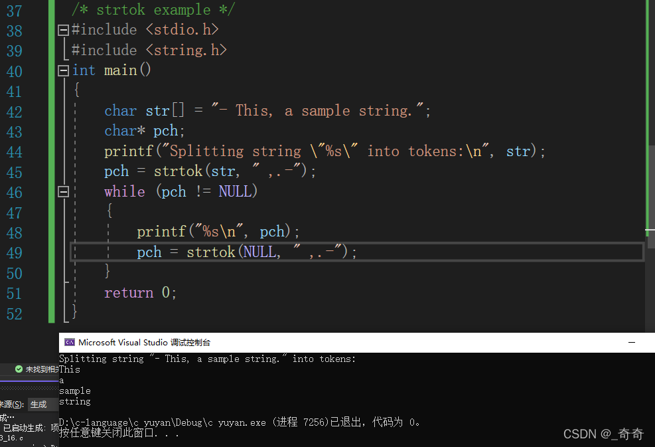Image resolution: width=655 pixels, height=447 pixels.
Task: Click the console window icon in the title bar
Action: pos(69,343)
